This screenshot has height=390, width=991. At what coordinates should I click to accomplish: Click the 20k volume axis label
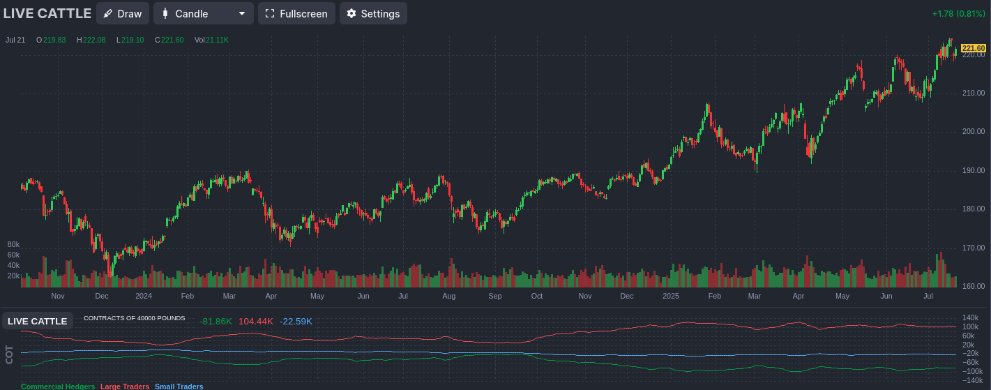click(x=13, y=276)
